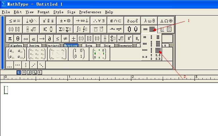Open the logical symbols palette (∴ ∀ ∃)
The image size is (218, 136).
(x=99, y=21)
